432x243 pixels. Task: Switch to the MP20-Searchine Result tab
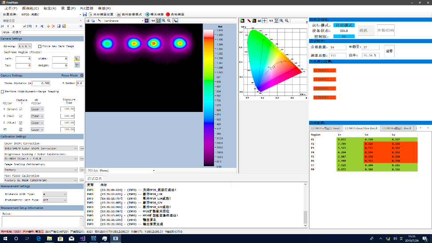[361, 128]
